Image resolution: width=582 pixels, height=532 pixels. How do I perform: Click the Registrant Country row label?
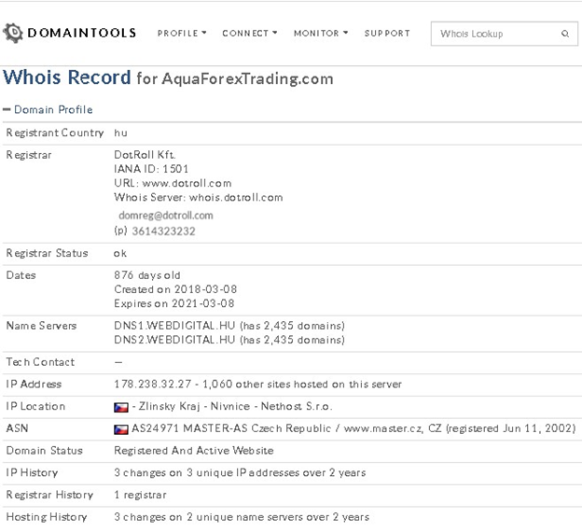[55, 133]
